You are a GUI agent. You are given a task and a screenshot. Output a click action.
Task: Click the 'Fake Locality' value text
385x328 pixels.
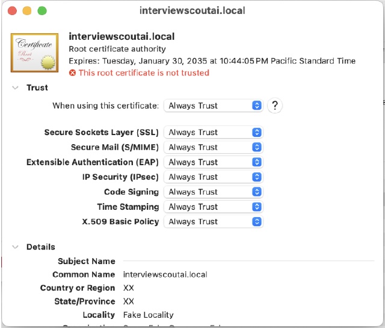148,315
